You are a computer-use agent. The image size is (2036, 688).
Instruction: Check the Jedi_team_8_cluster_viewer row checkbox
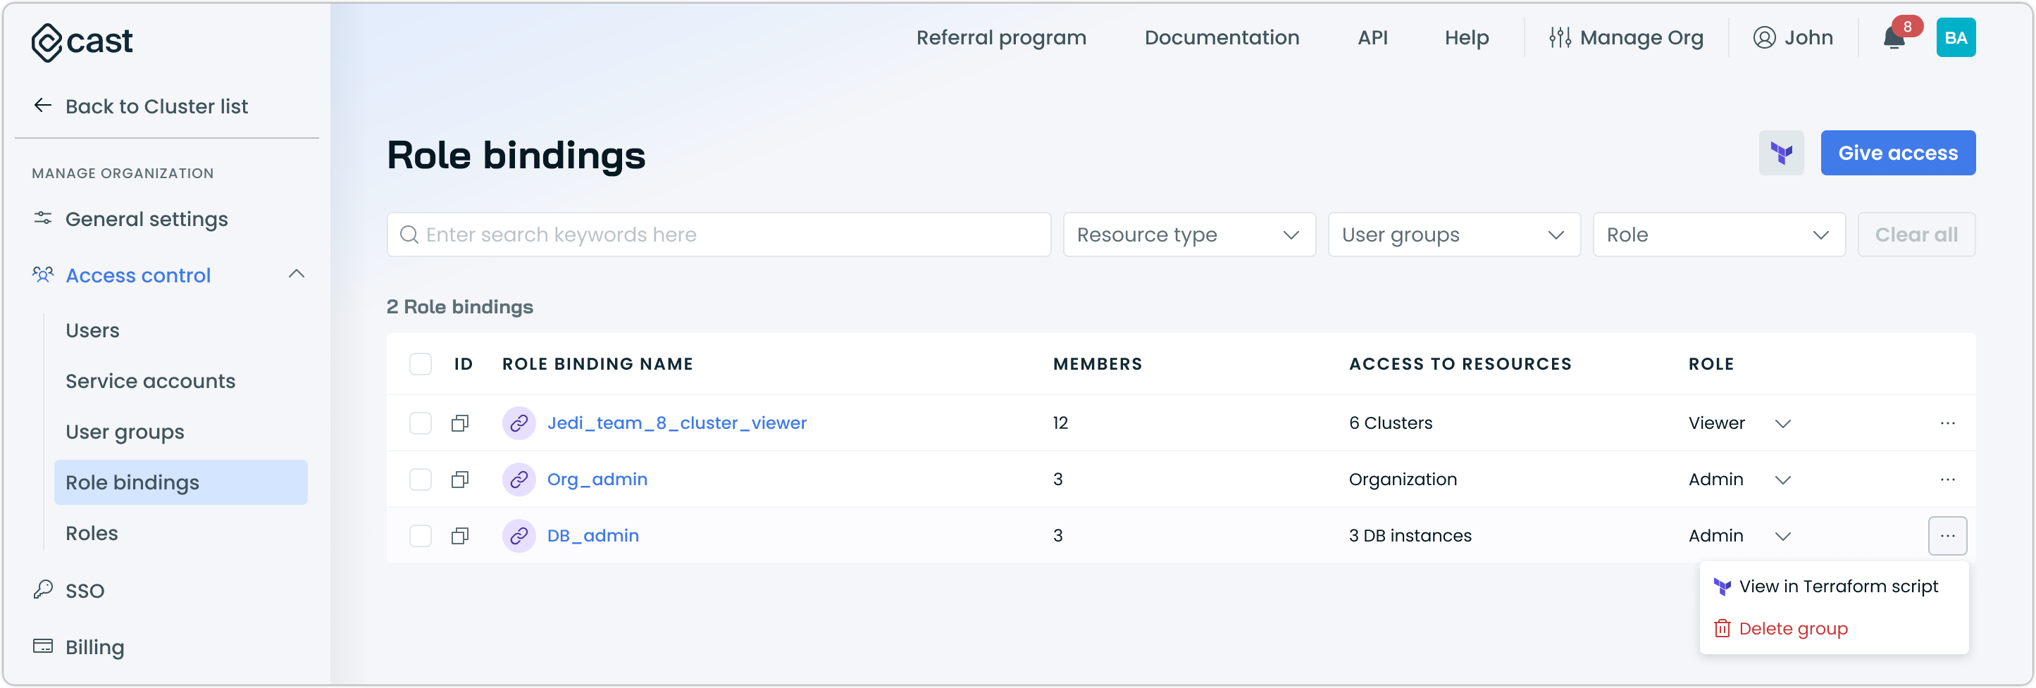[421, 423]
